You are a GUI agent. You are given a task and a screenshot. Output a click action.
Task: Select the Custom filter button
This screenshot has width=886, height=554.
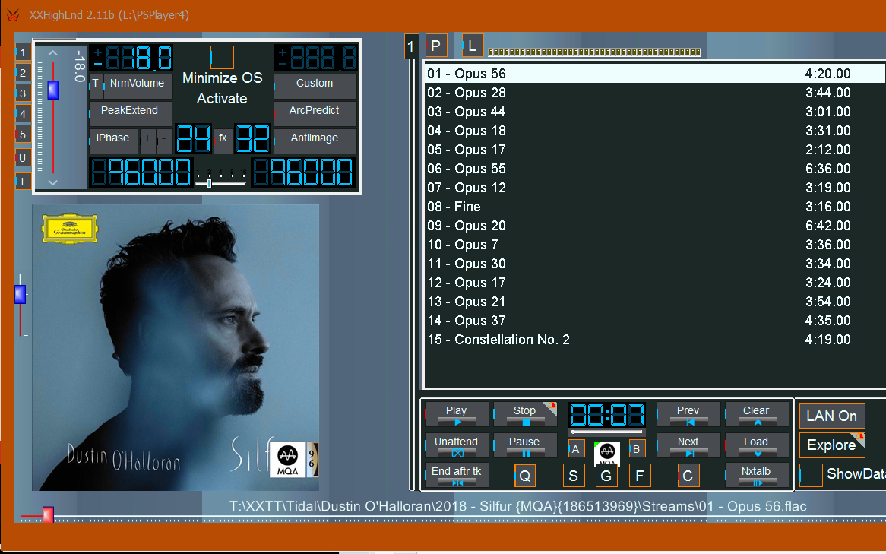(315, 85)
